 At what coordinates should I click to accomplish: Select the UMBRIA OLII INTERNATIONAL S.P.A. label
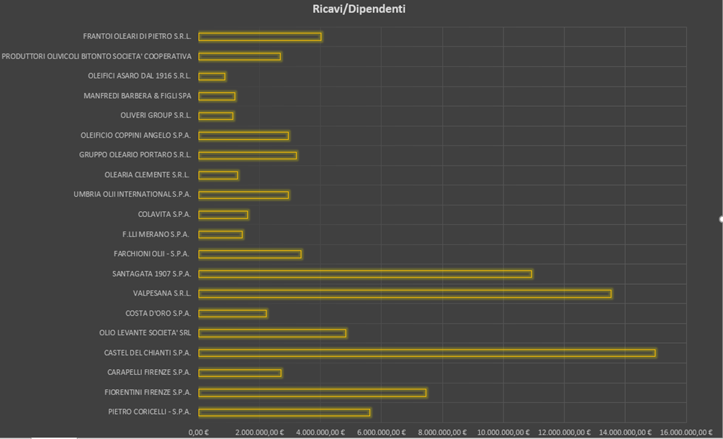pyautogui.click(x=133, y=194)
